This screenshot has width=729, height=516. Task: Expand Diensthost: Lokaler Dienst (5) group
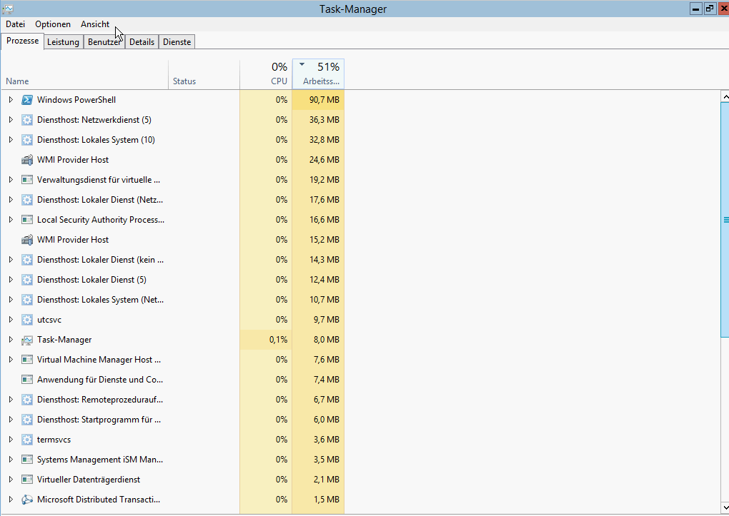click(11, 279)
